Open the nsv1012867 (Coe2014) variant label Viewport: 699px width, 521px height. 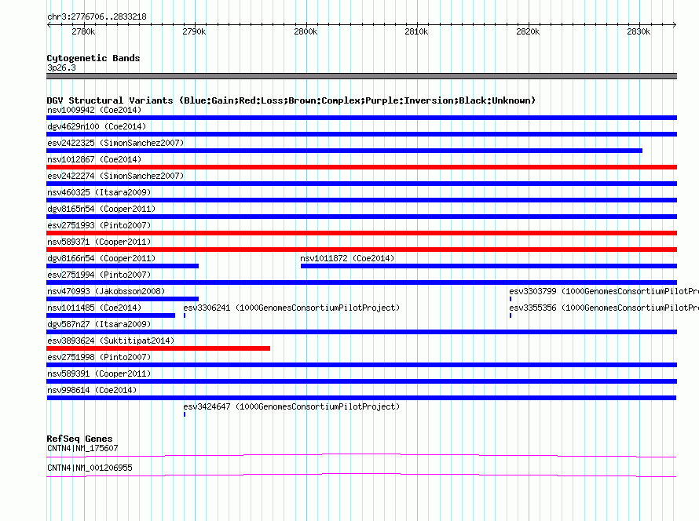tap(94, 159)
